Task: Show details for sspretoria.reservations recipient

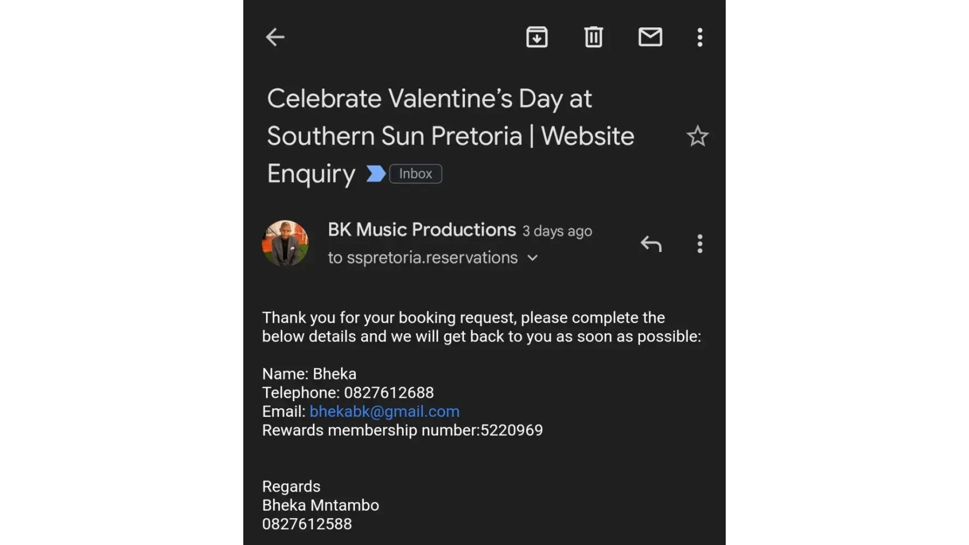Action: 432,258
